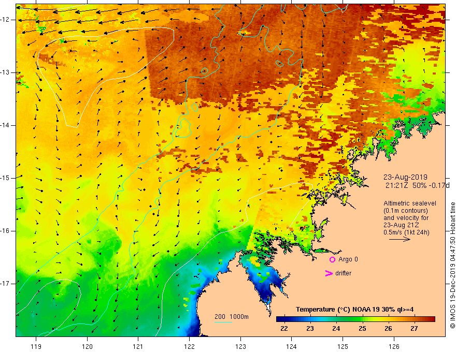Click the latitude axis label -16
Viewport: 456px width, 352px height.
point(5,231)
